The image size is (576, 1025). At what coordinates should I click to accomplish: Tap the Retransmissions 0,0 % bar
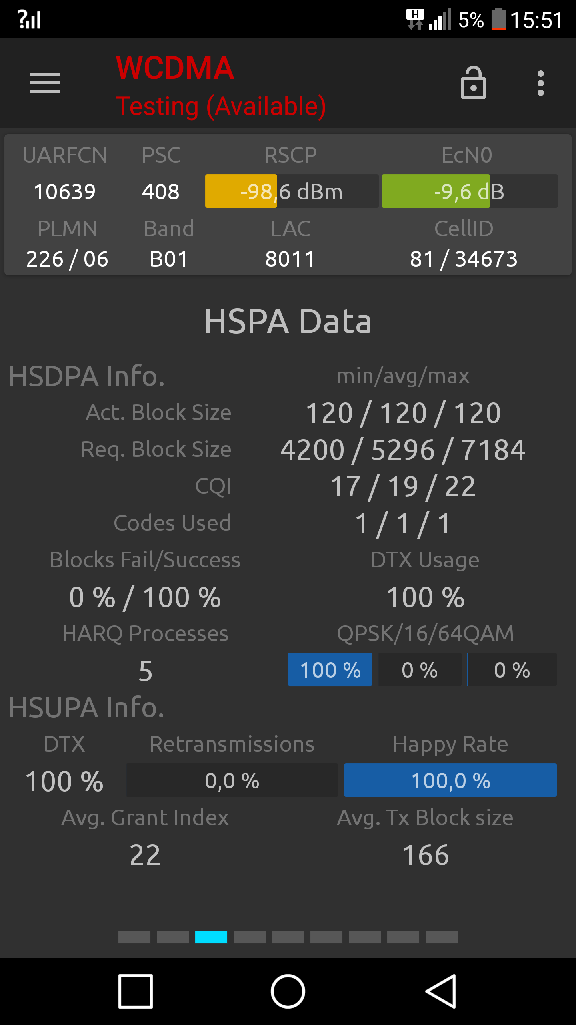232,780
